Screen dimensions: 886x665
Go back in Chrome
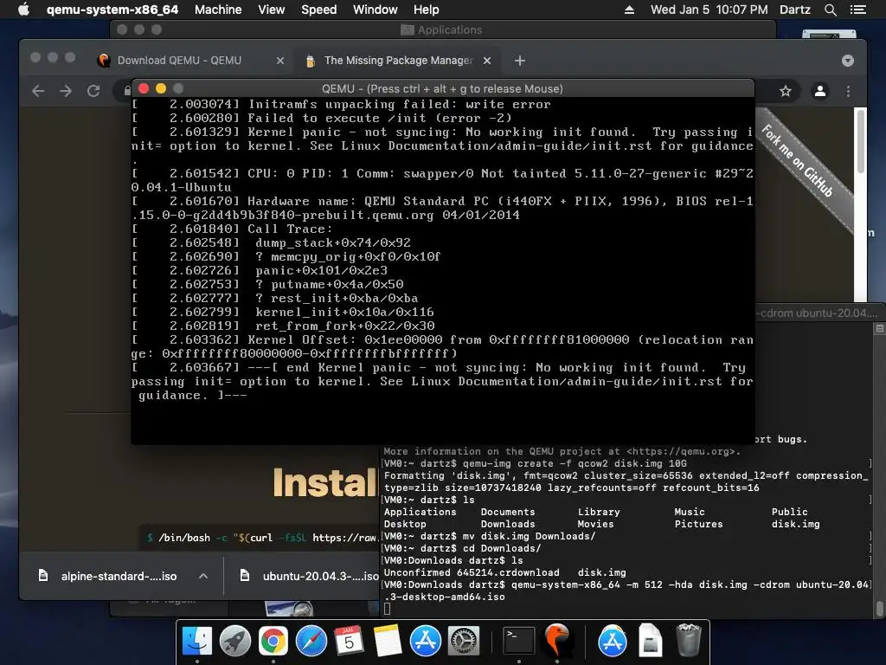click(x=38, y=91)
